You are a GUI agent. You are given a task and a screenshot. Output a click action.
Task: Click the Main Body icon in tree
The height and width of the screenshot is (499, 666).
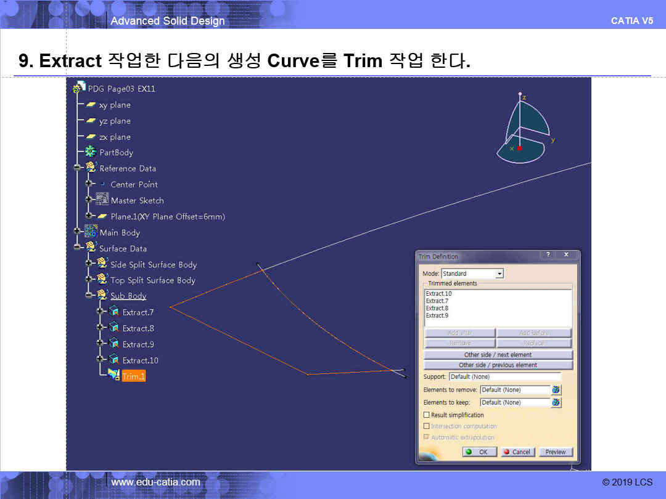click(91, 232)
